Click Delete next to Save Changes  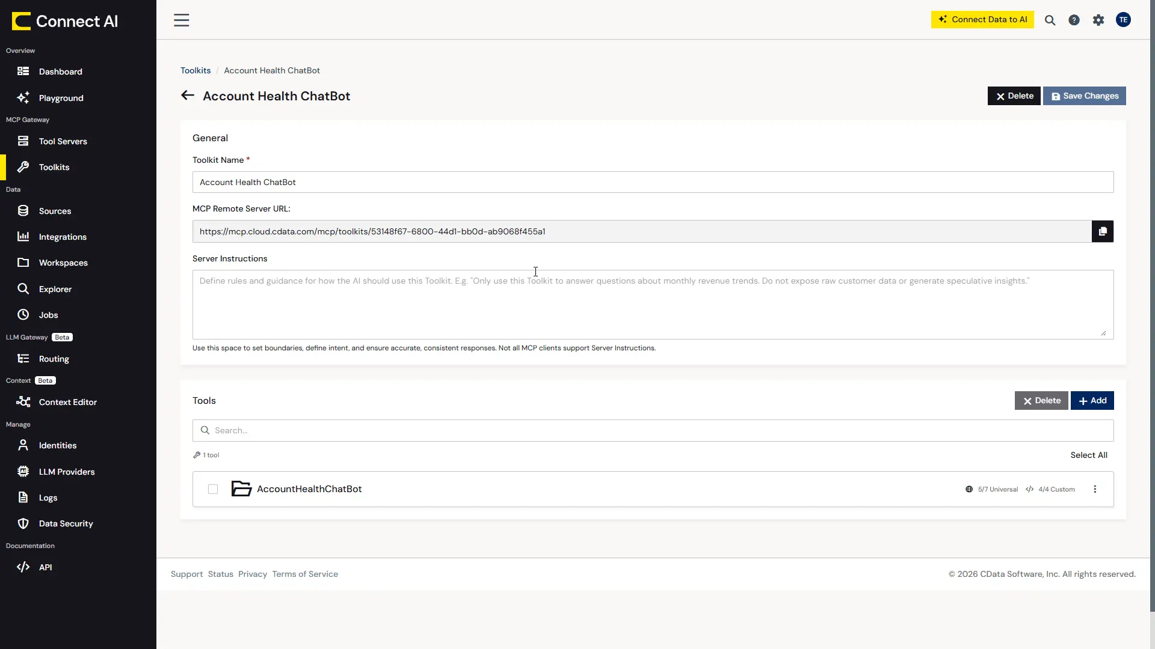click(1014, 96)
